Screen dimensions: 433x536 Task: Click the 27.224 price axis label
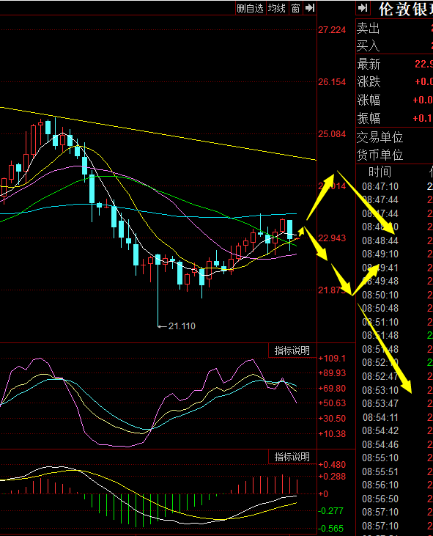pos(332,30)
